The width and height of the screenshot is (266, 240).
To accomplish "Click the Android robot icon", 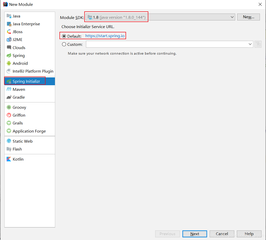I will pos(9,63).
